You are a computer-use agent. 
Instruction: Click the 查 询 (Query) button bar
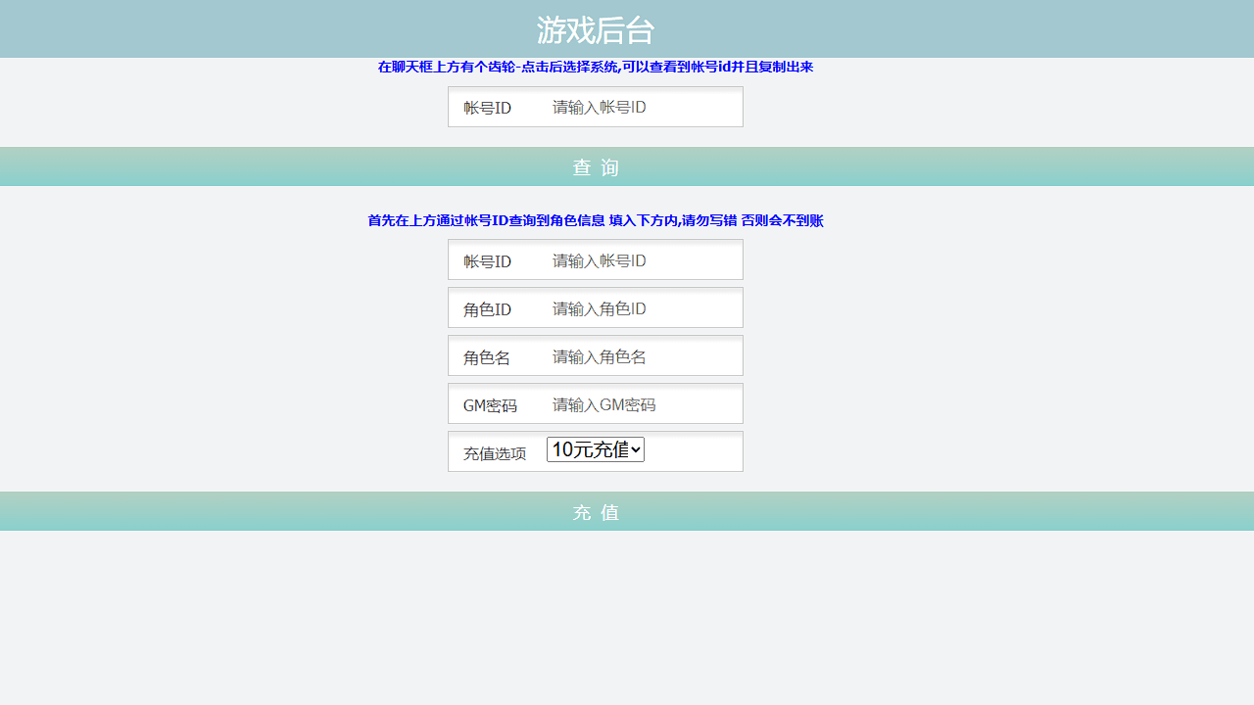pyautogui.click(x=596, y=166)
